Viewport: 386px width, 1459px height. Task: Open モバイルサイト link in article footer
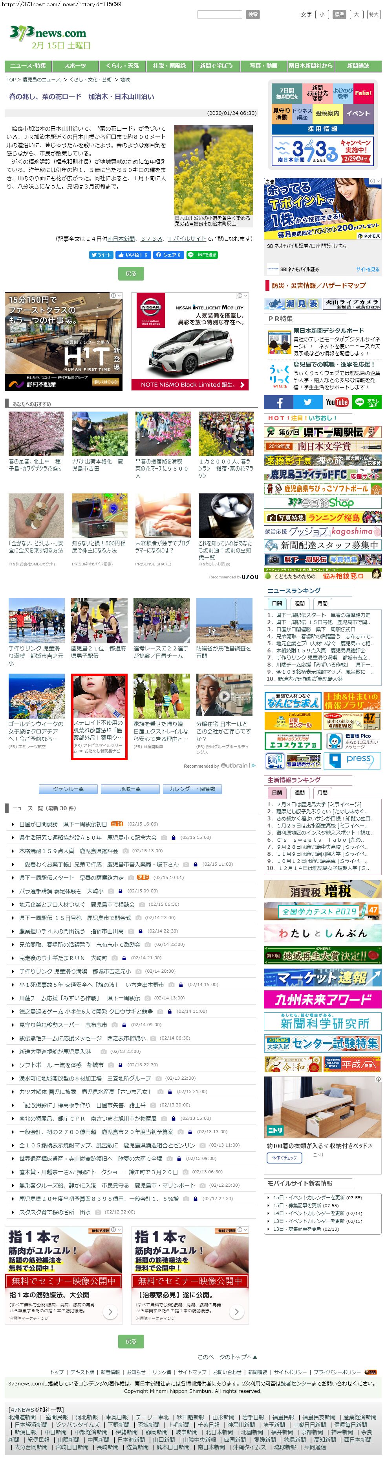187,238
